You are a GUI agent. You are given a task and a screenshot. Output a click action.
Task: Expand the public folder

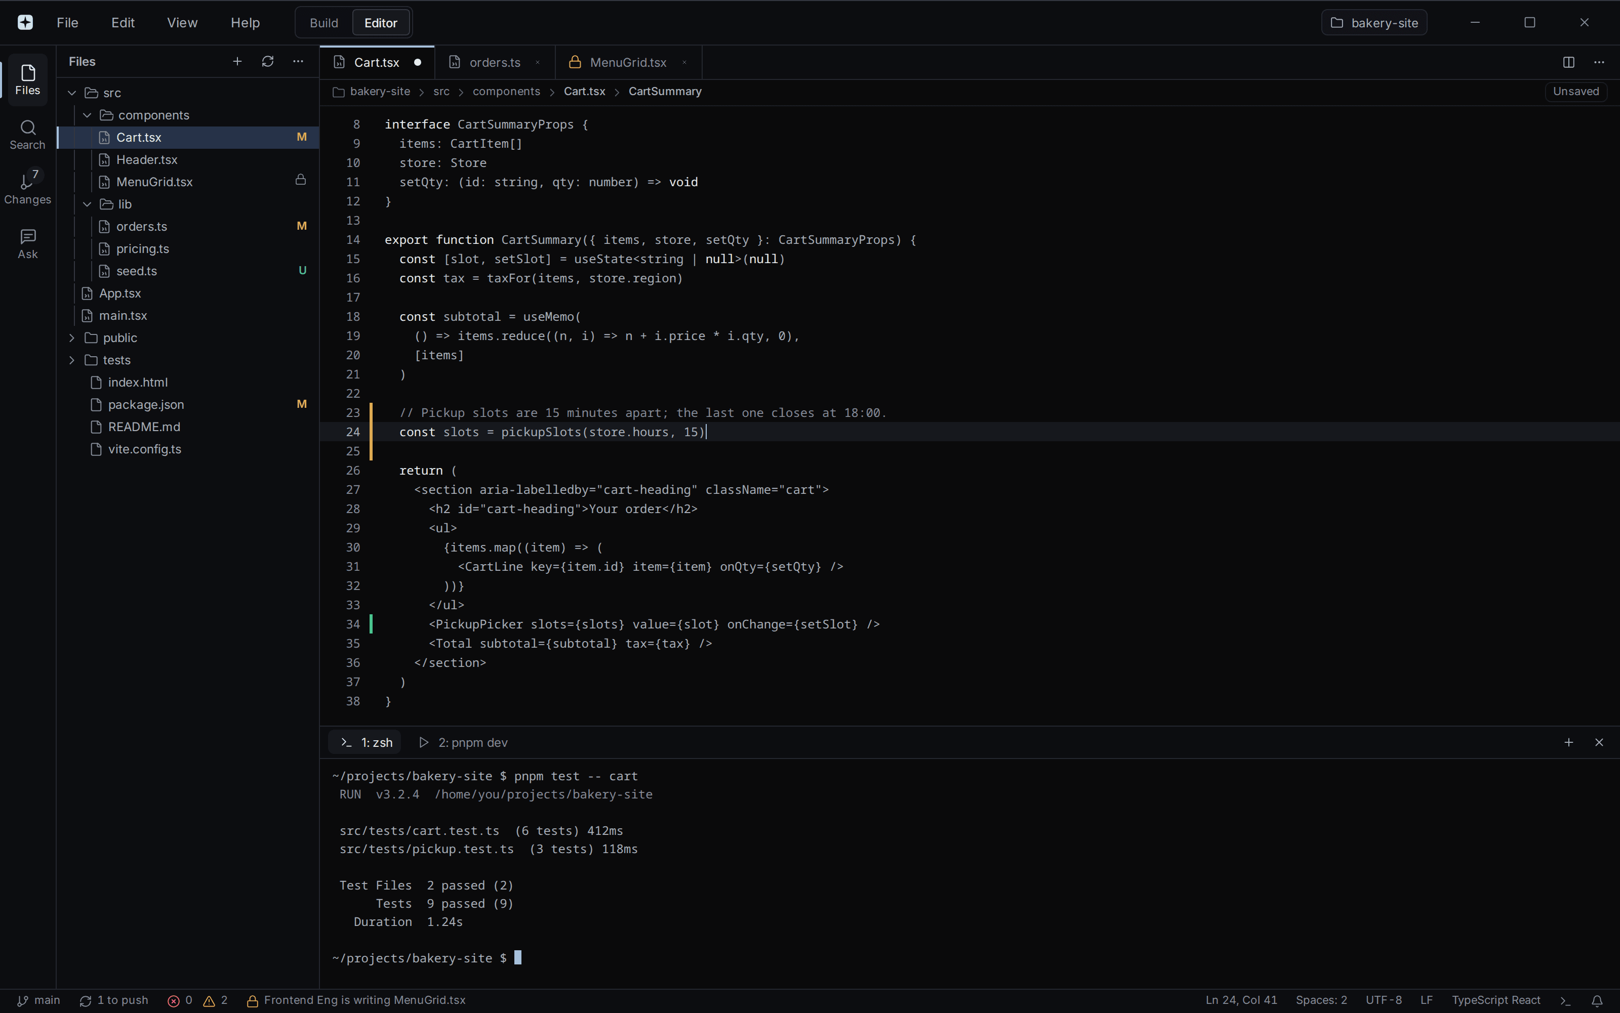coord(72,337)
